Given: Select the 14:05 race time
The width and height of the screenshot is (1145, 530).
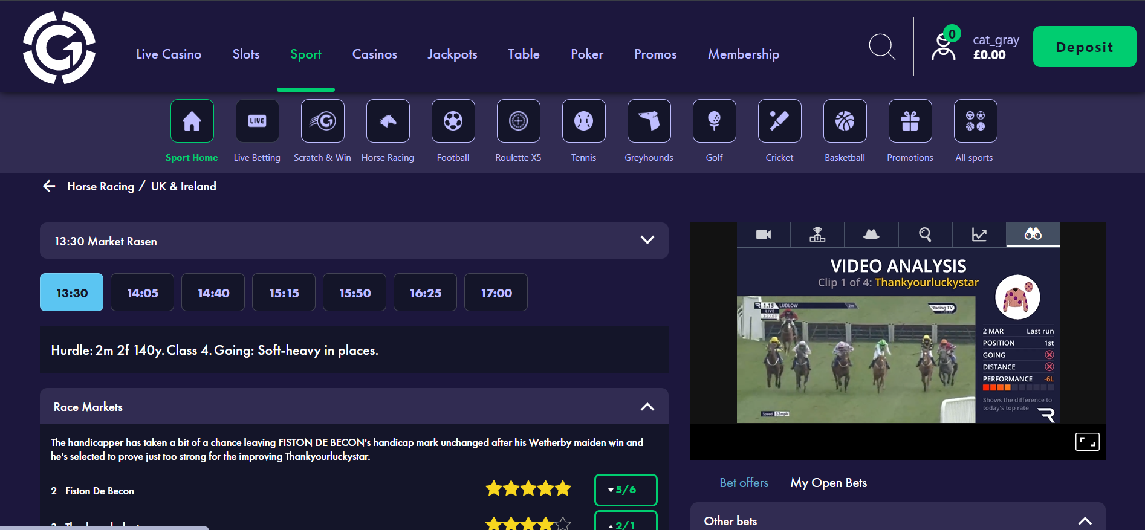Looking at the screenshot, I should pos(143,292).
